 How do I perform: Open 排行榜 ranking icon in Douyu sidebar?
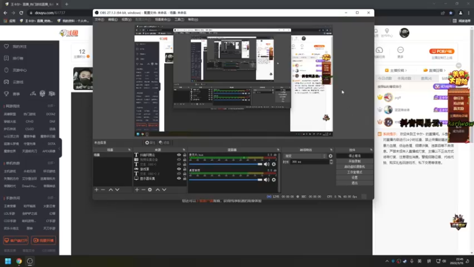pos(7,58)
